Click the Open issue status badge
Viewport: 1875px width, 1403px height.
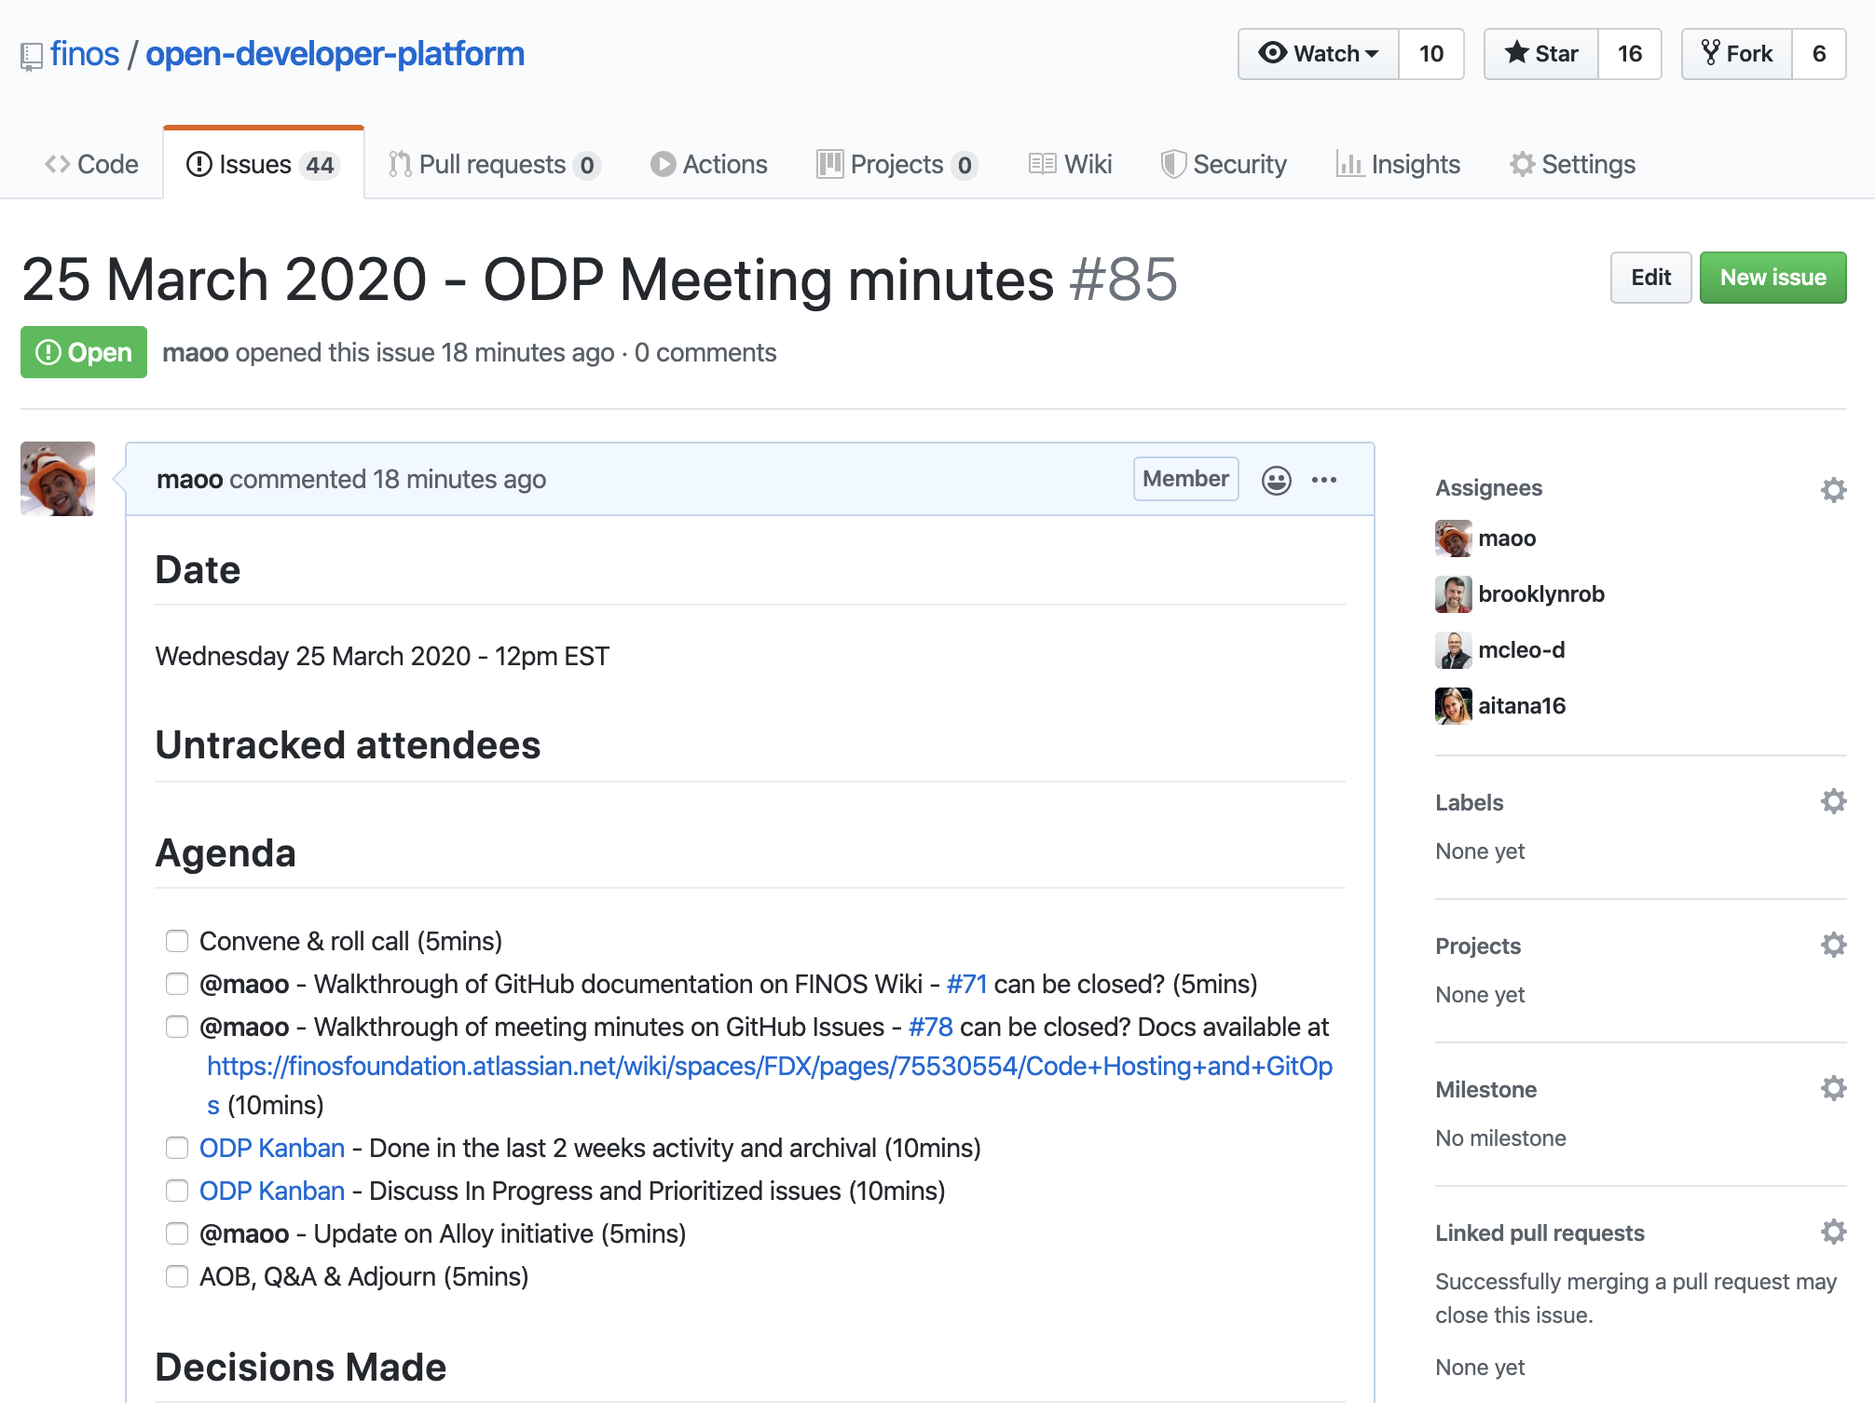tap(83, 352)
